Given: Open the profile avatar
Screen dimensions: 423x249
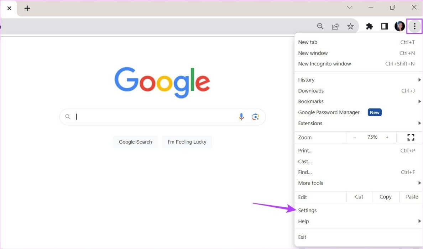Looking at the screenshot, I should (399, 26).
